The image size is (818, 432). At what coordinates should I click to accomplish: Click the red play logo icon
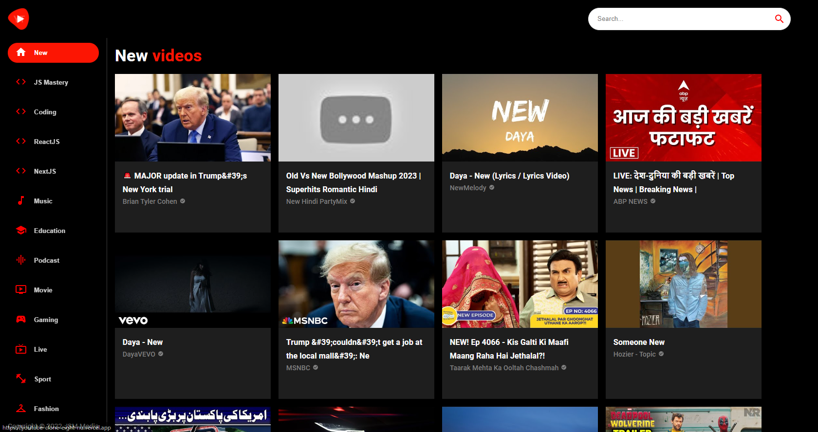coord(19,19)
